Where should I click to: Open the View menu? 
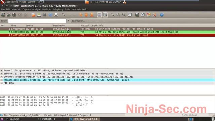[14, 9]
